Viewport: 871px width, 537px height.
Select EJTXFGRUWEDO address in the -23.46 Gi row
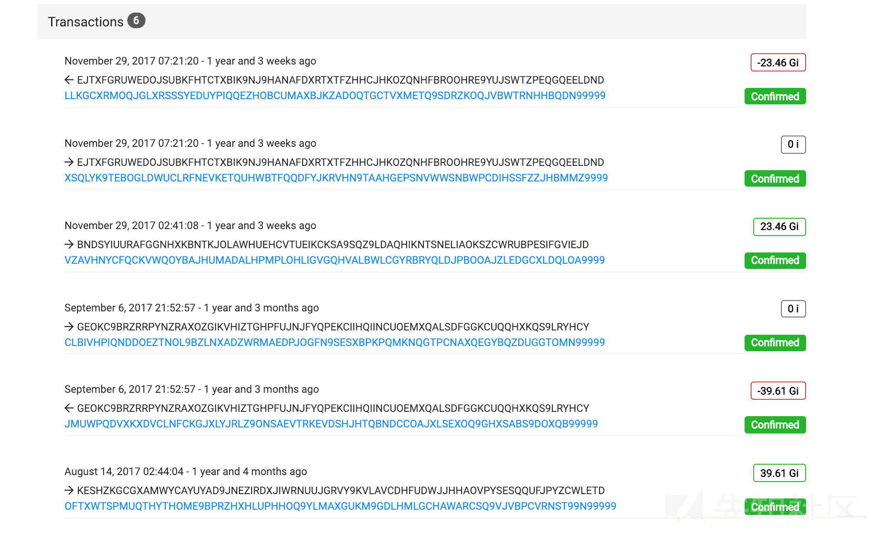(340, 80)
